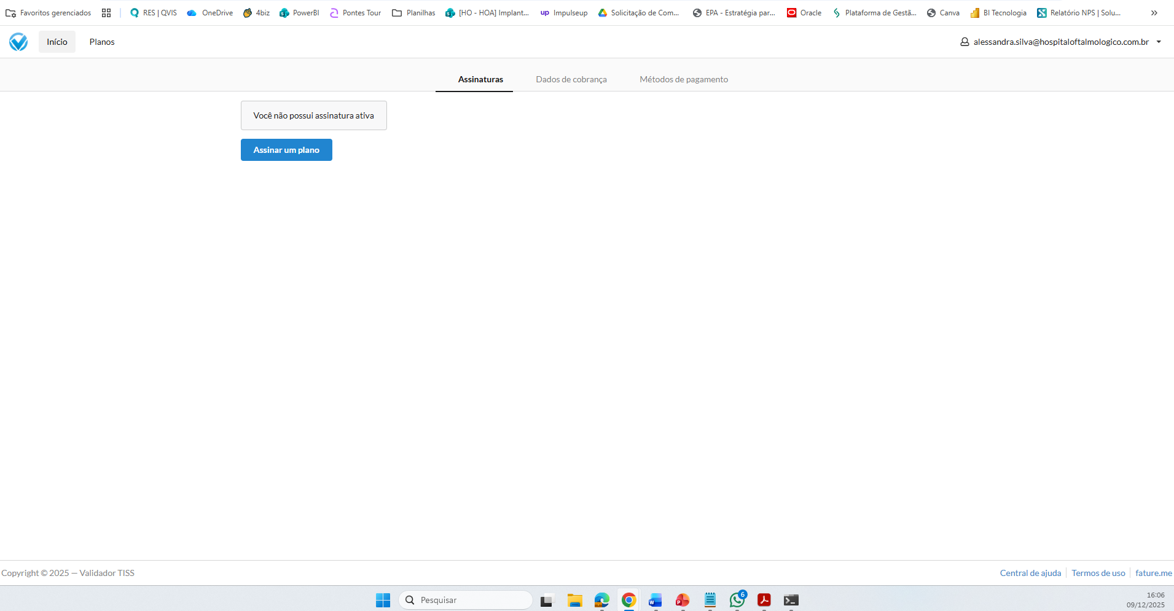Switch to the Dados de cobrança tab

point(571,79)
